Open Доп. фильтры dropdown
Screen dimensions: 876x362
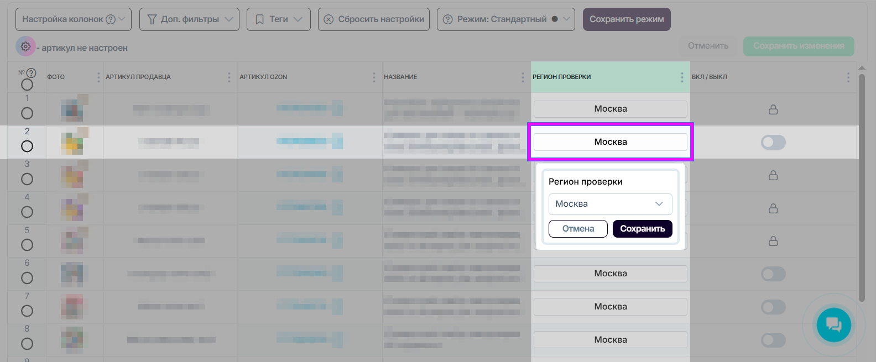[x=189, y=19]
